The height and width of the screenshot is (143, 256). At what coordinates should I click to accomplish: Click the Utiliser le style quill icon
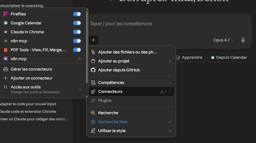[x=93, y=131]
